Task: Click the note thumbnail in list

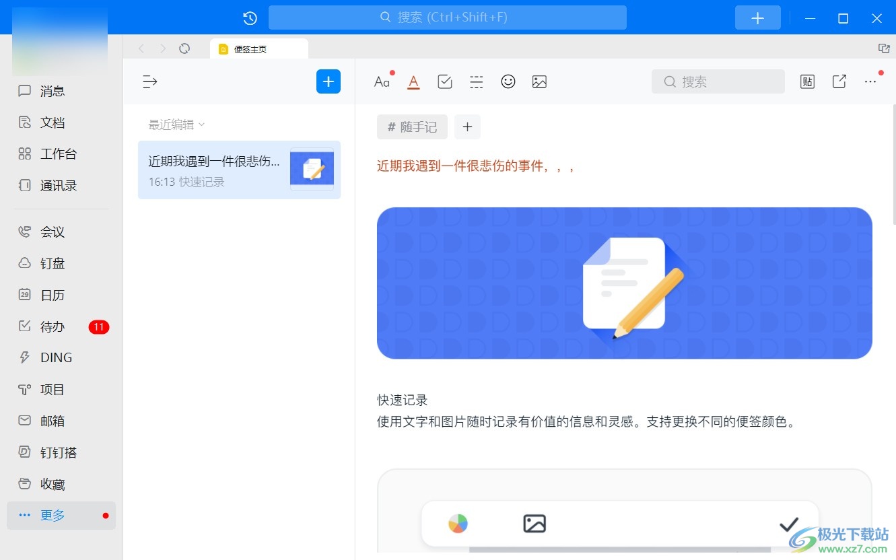Action: 312,169
